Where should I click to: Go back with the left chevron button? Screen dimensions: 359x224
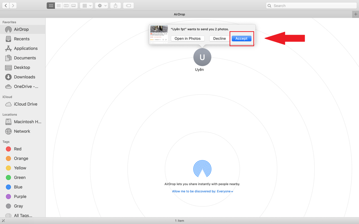point(6,6)
